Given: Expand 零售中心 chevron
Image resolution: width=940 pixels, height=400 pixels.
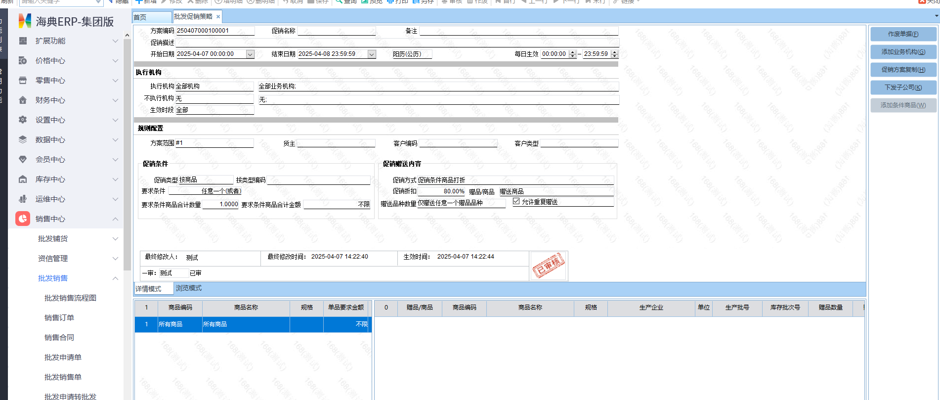Looking at the screenshot, I should tap(115, 81).
